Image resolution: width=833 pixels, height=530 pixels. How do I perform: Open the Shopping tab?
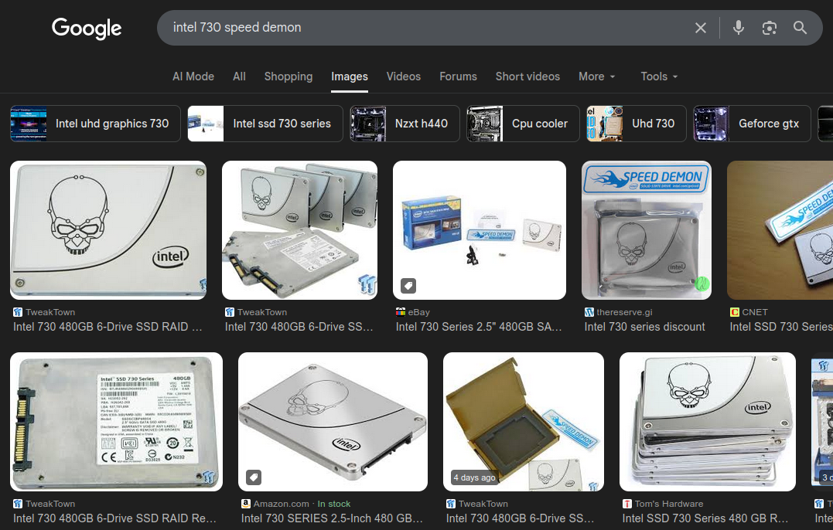[288, 76]
